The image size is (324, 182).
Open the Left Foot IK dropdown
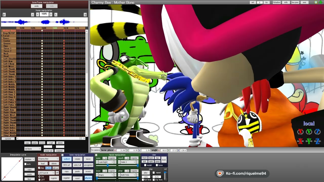(x=46, y=173)
